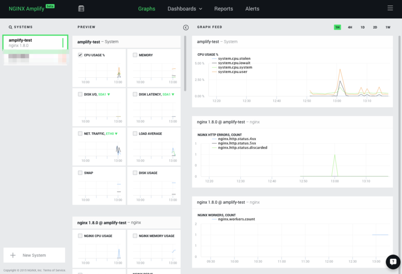Enable the Disk Usage checkbox
Image resolution: width=402 pixels, height=274 pixels.
point(135,173)
